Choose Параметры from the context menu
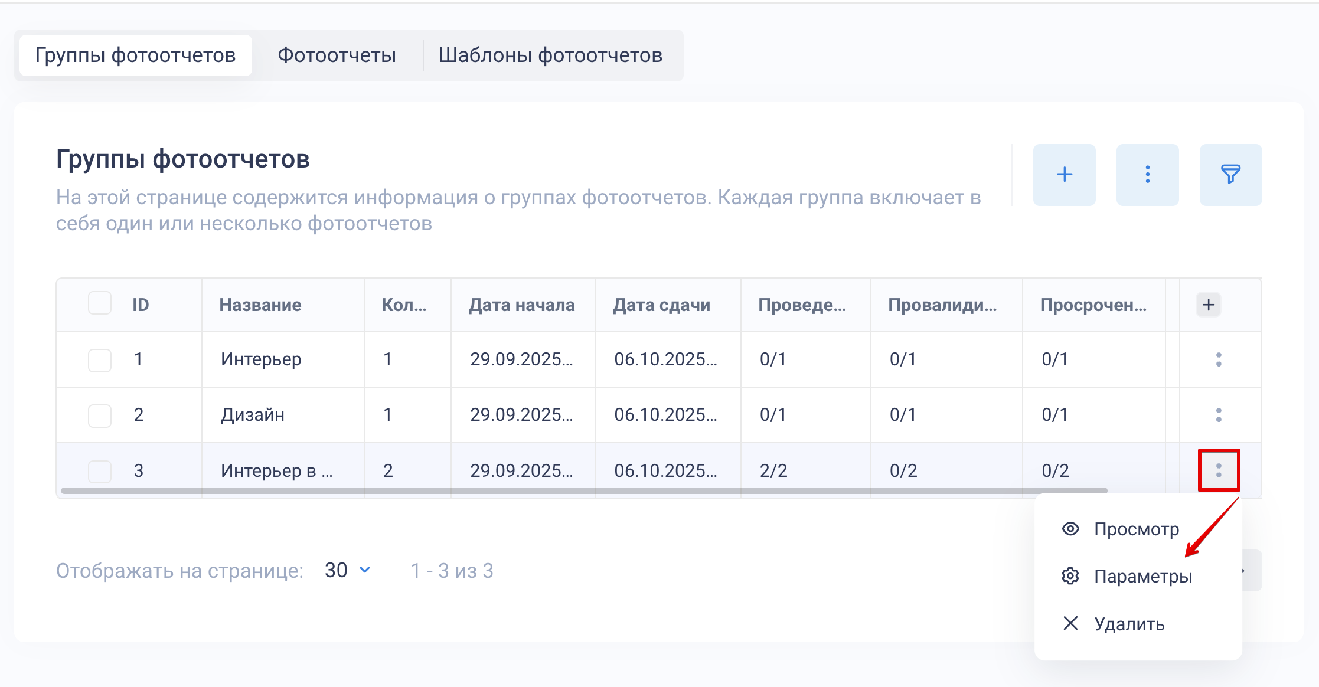The image size is (1319, 687). pyautogui.click(x=1142, y=576)
